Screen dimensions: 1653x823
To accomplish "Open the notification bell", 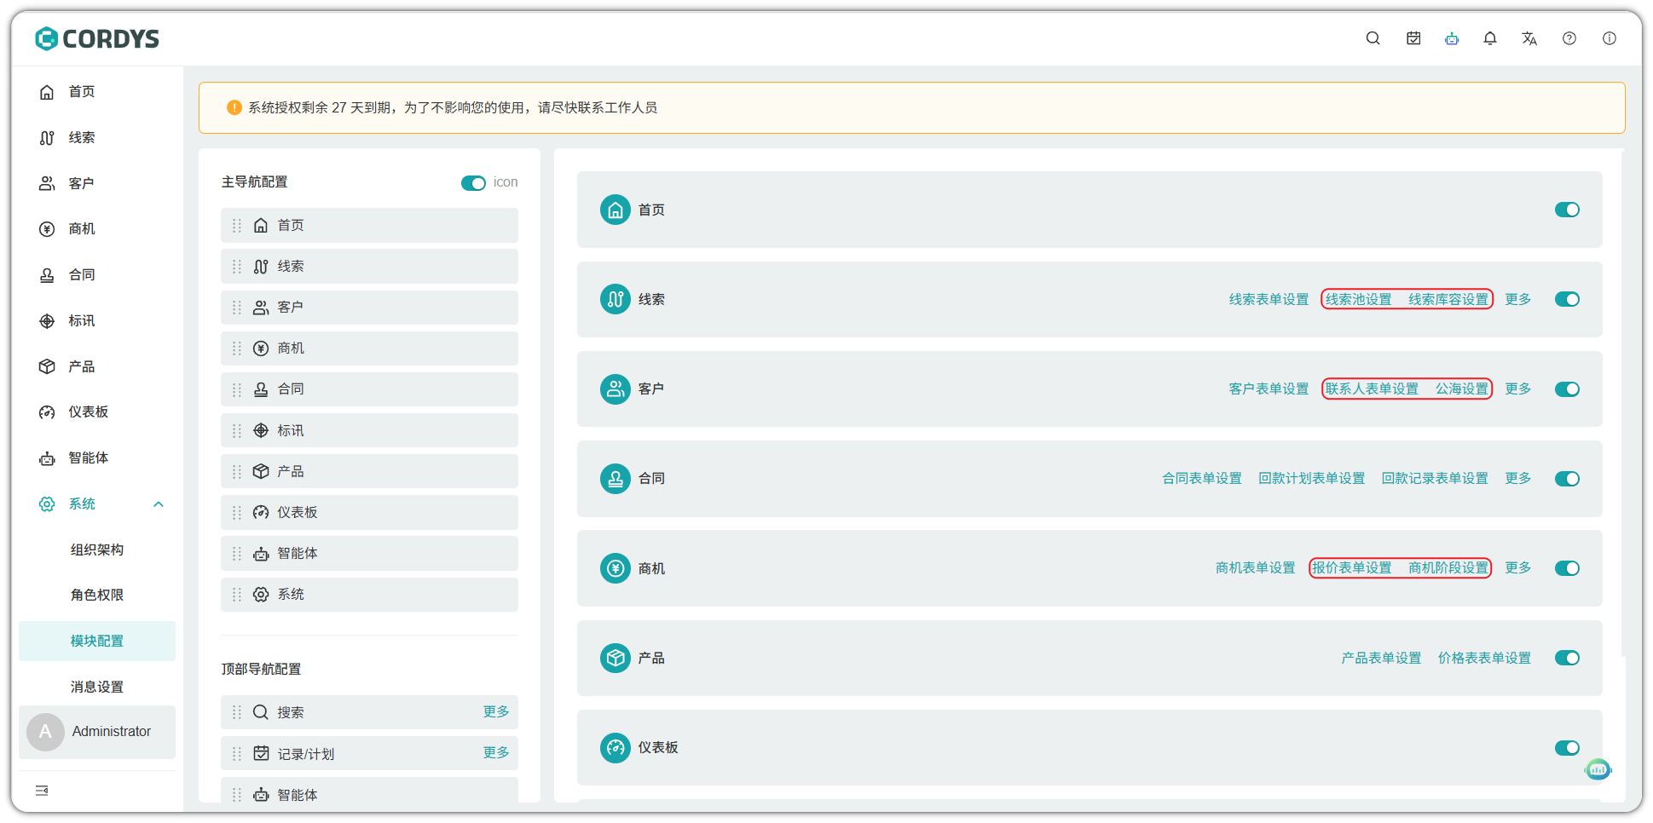I will pos(1490,38).
